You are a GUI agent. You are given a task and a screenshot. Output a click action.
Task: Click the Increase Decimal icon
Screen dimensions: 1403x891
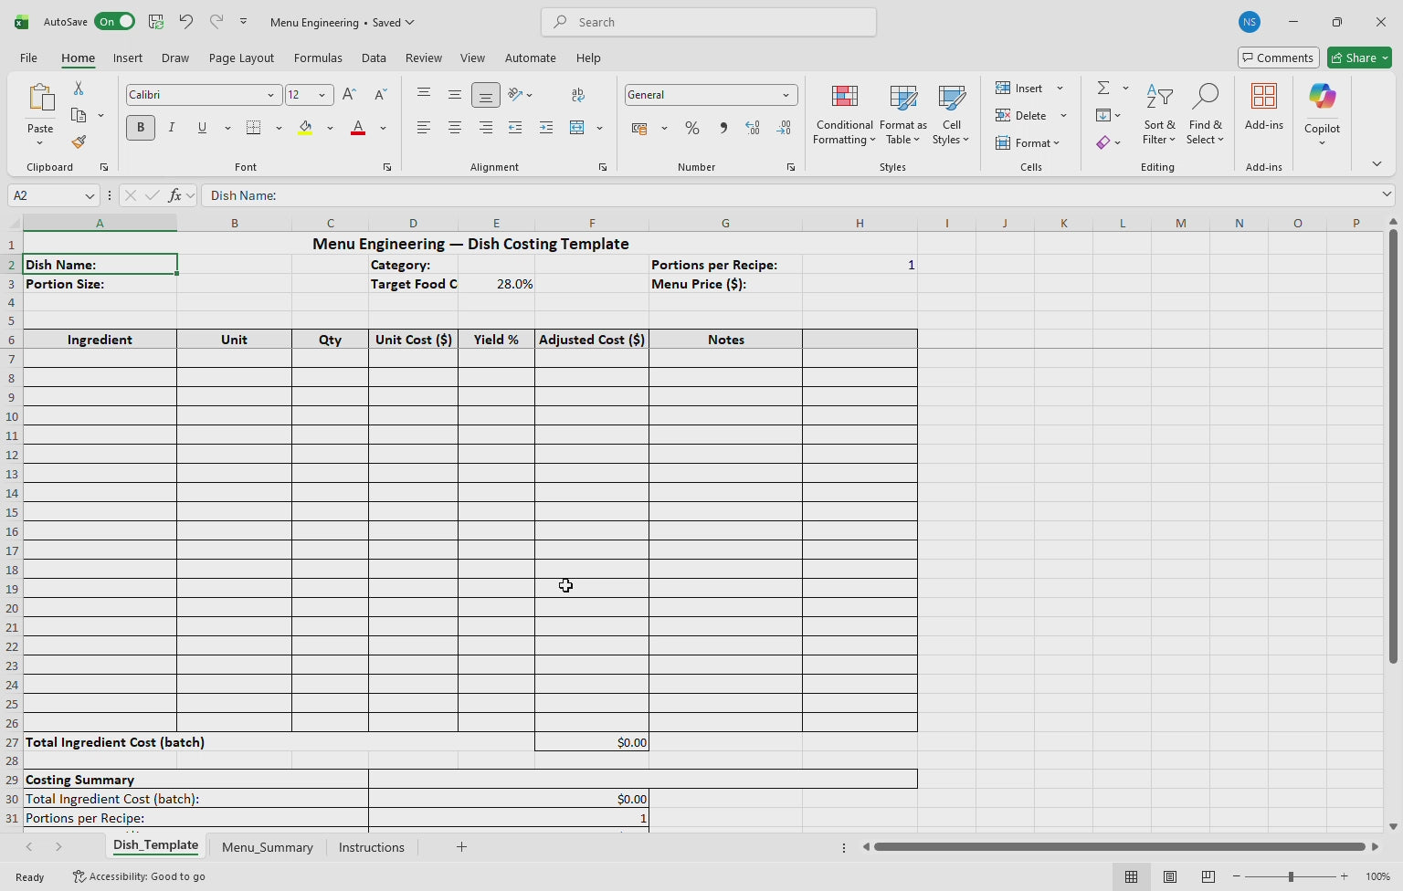[752, 128]
